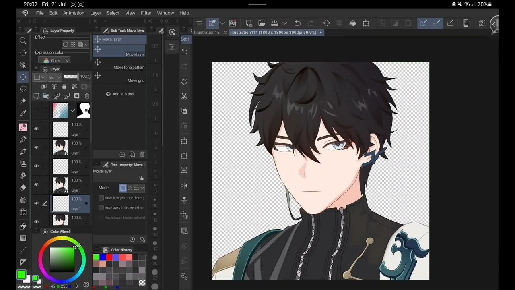Click the Open file folder icon
515x290 pixels.
pos(262,23)
